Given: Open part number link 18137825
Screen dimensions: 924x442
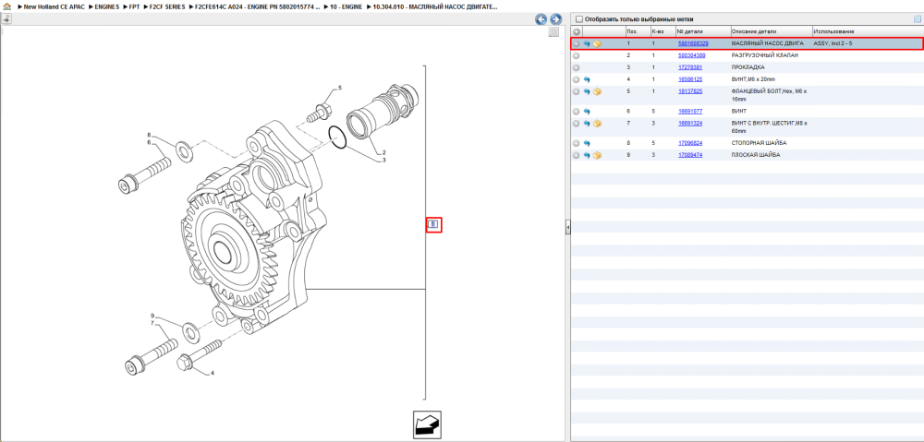Looking at the screenshot, I should [690, 91].
